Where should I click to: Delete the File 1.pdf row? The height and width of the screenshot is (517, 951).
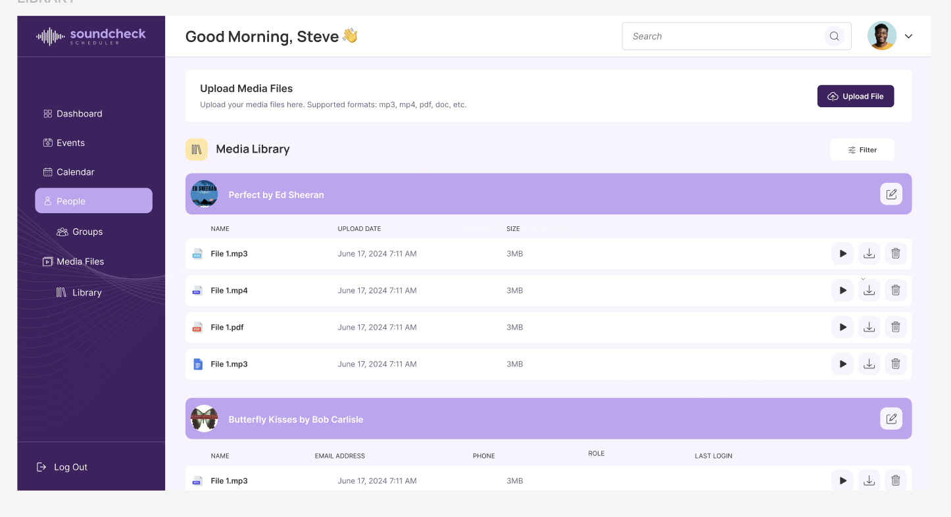click(x=895, y=327)
